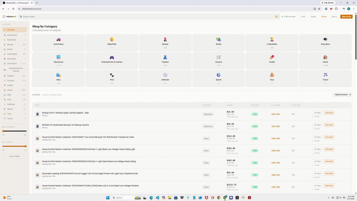Click the AI badge in search bar
Screen dimensions: 357x201
(276, 17)
